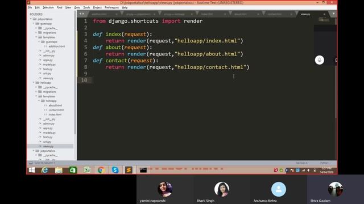
Task: Collapse the guestapp top-level folder
Action: coord(34,24)
